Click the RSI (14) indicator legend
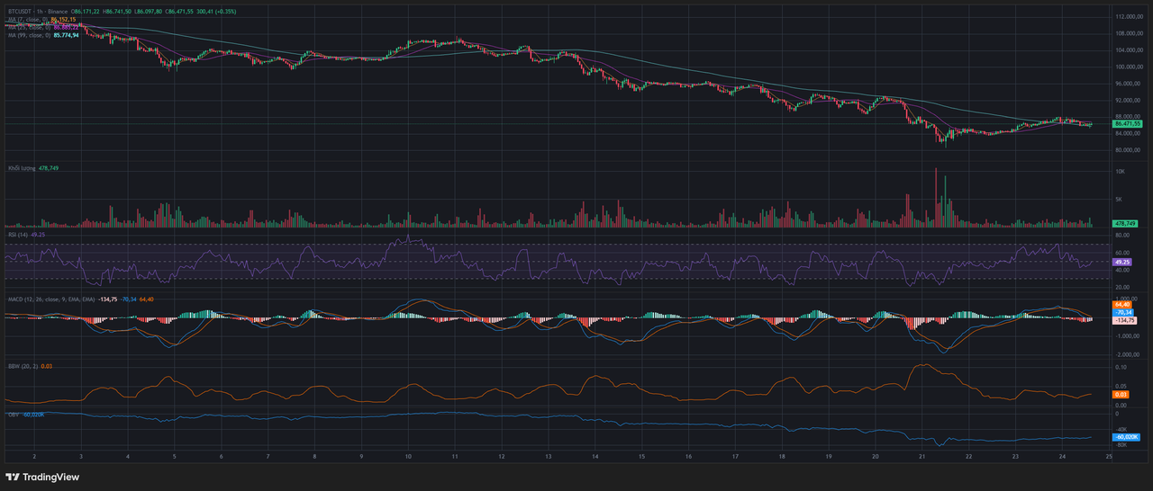The height and width of the screenshot is (491, 1153). point(17,234)
